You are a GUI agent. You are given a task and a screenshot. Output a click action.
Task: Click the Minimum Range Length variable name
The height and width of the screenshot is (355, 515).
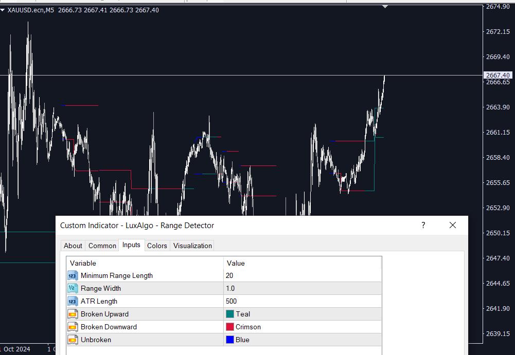117,275
